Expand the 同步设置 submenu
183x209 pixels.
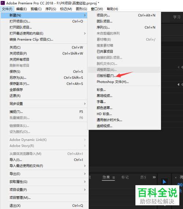pyautogui.click(x=44, y=104)
